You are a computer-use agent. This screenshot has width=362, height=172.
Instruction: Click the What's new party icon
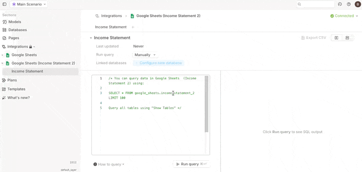[4, 98]
